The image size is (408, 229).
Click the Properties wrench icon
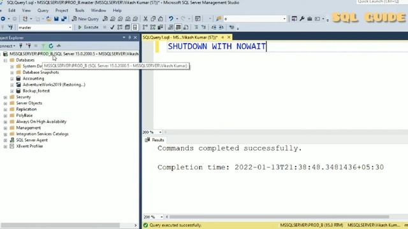[302, 18]
